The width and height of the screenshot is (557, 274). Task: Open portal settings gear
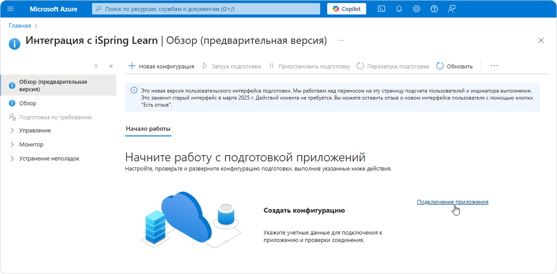click(417, 9)
